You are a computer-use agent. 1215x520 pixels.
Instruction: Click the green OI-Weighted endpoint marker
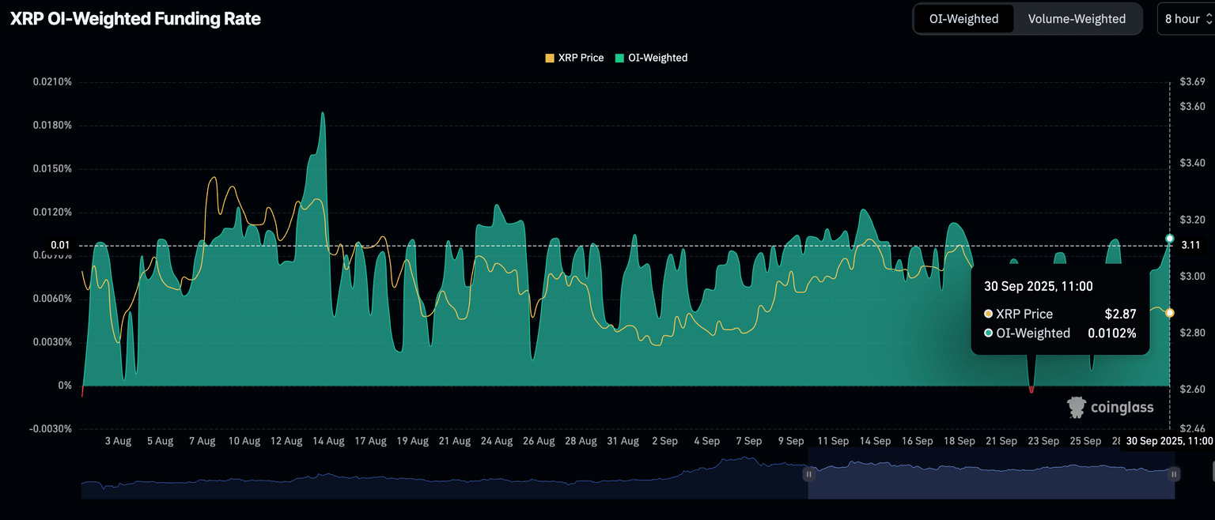pyautogui.click(x=1170, y=238)
